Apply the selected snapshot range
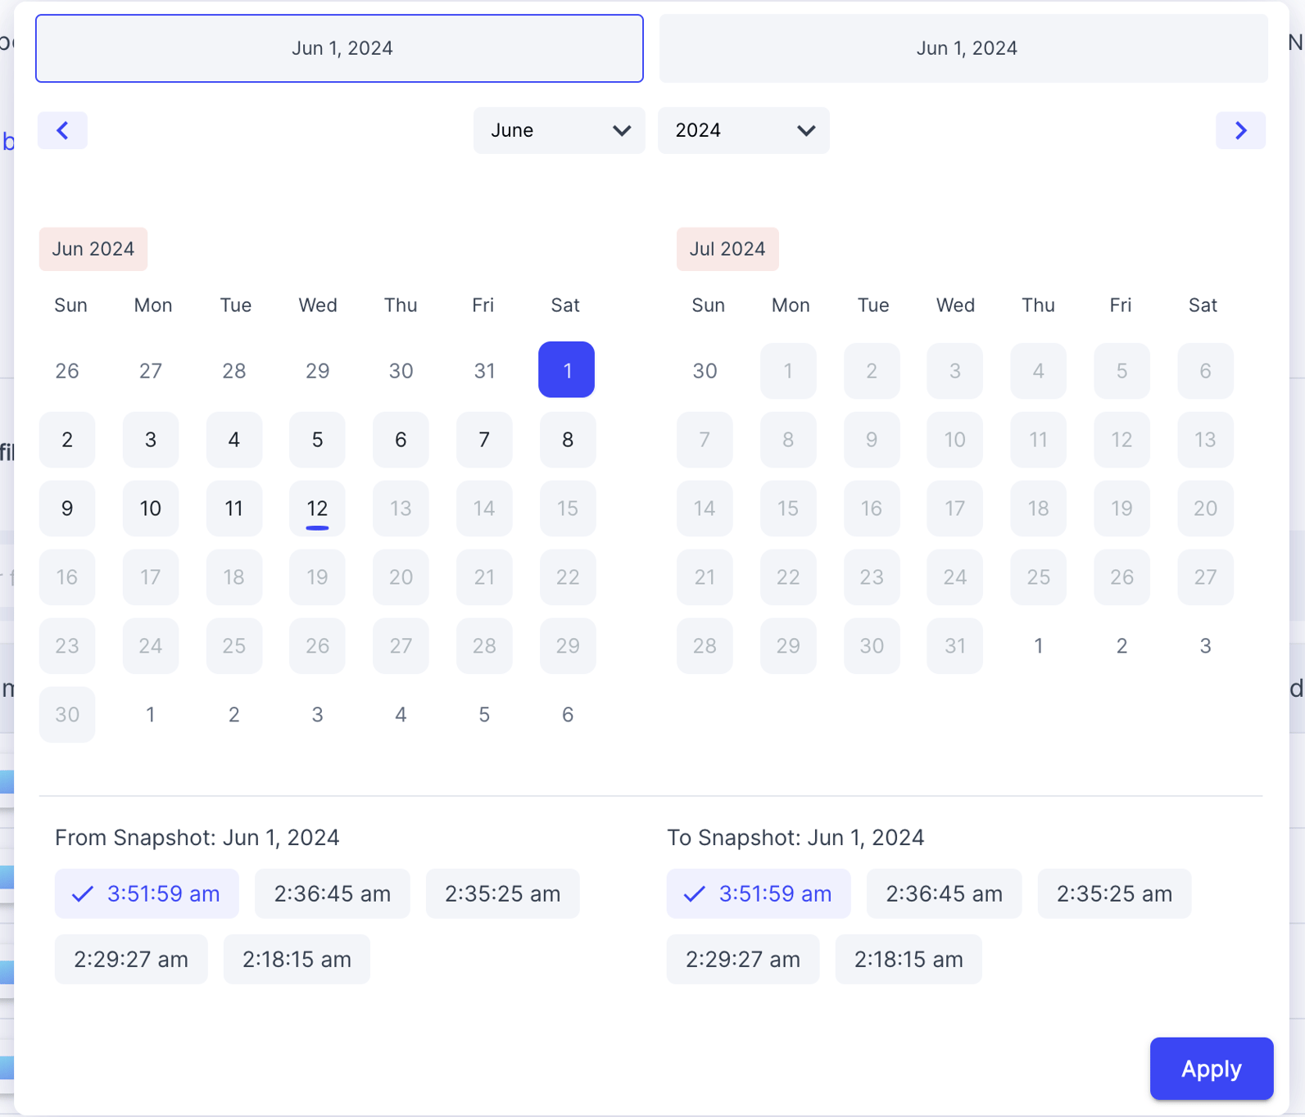 pyautogui.click(x=1212, y=1069)
